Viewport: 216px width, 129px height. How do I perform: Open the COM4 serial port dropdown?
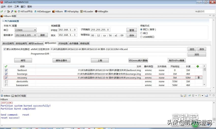click(x=26, y=30)
